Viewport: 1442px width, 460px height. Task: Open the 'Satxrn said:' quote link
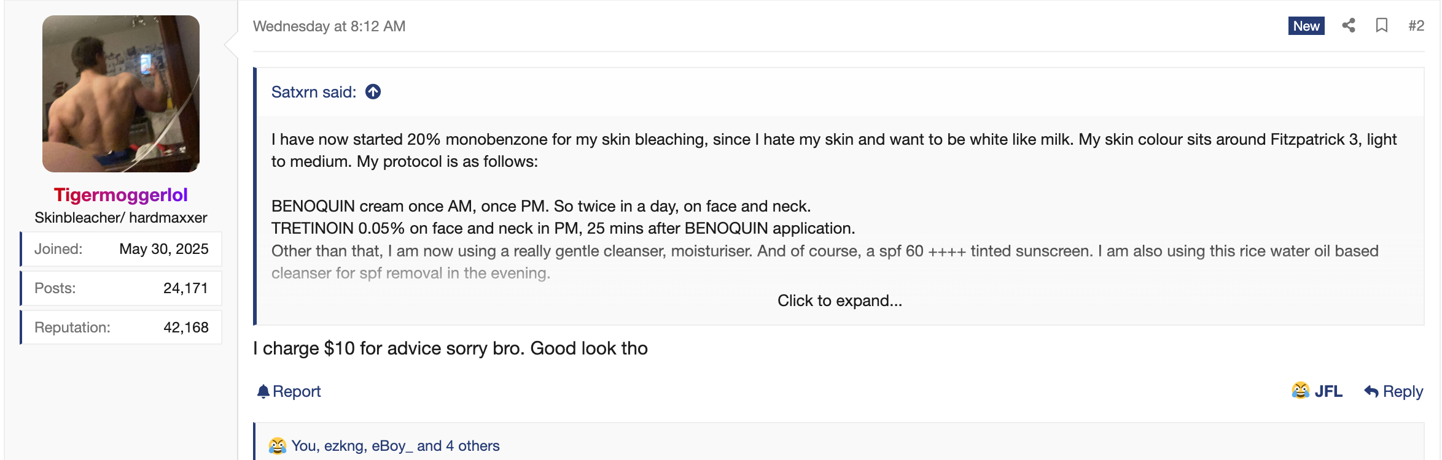click(x=314, y=92)
